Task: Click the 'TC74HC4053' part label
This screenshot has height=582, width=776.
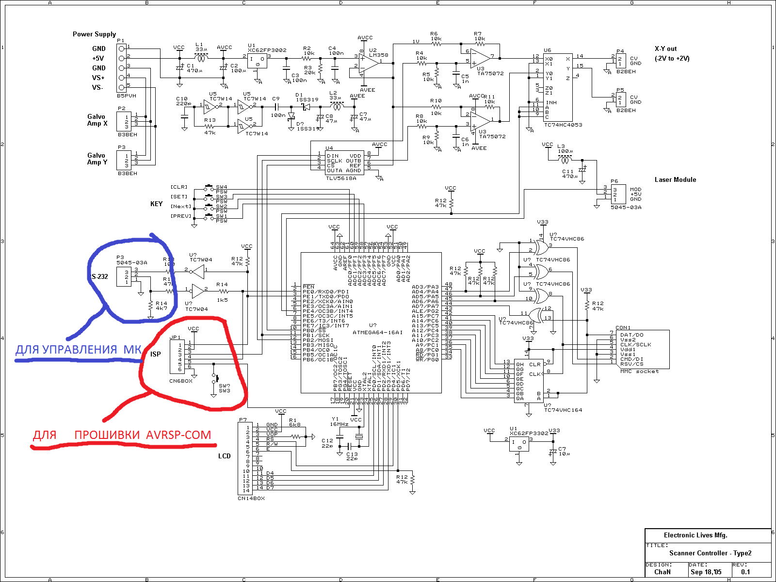Action: pos(563,125)
